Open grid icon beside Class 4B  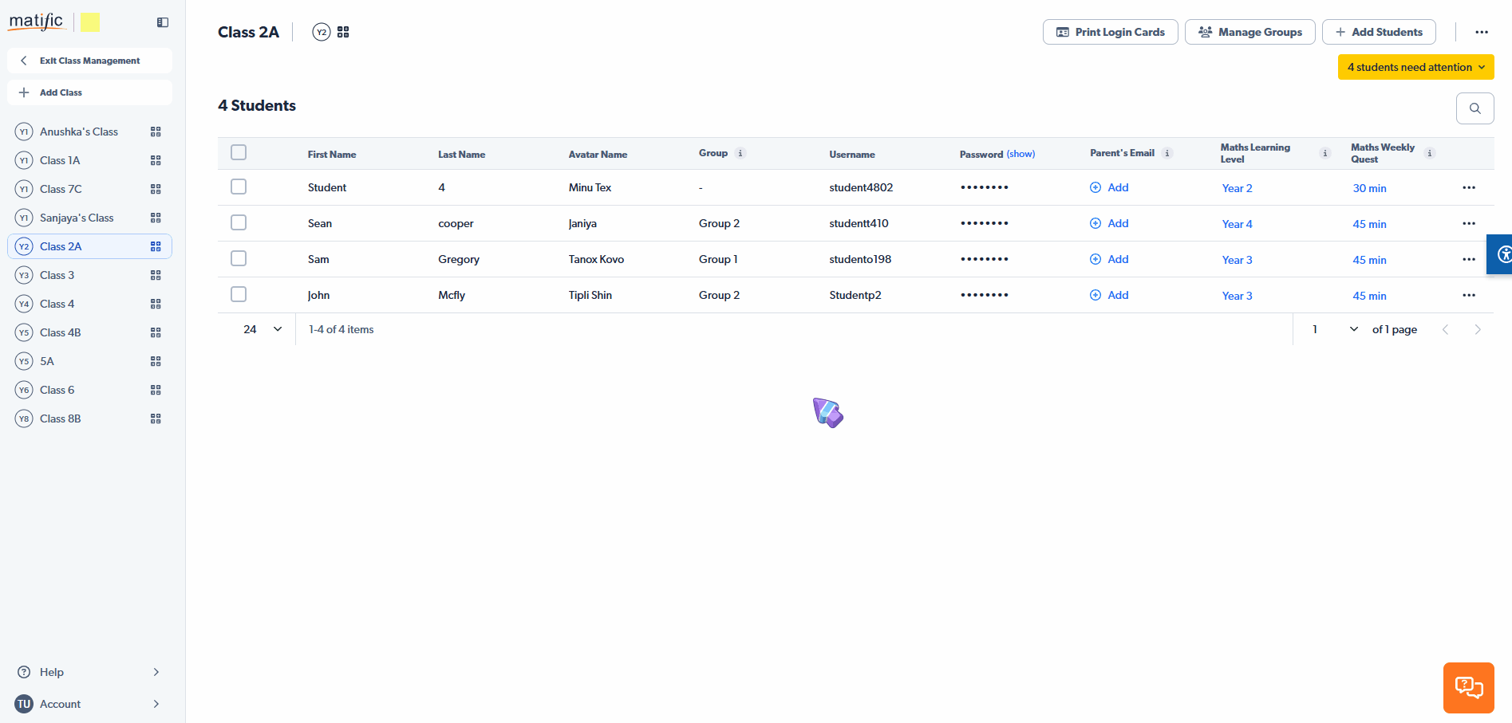pyautogui.click(x=156, y=332)
